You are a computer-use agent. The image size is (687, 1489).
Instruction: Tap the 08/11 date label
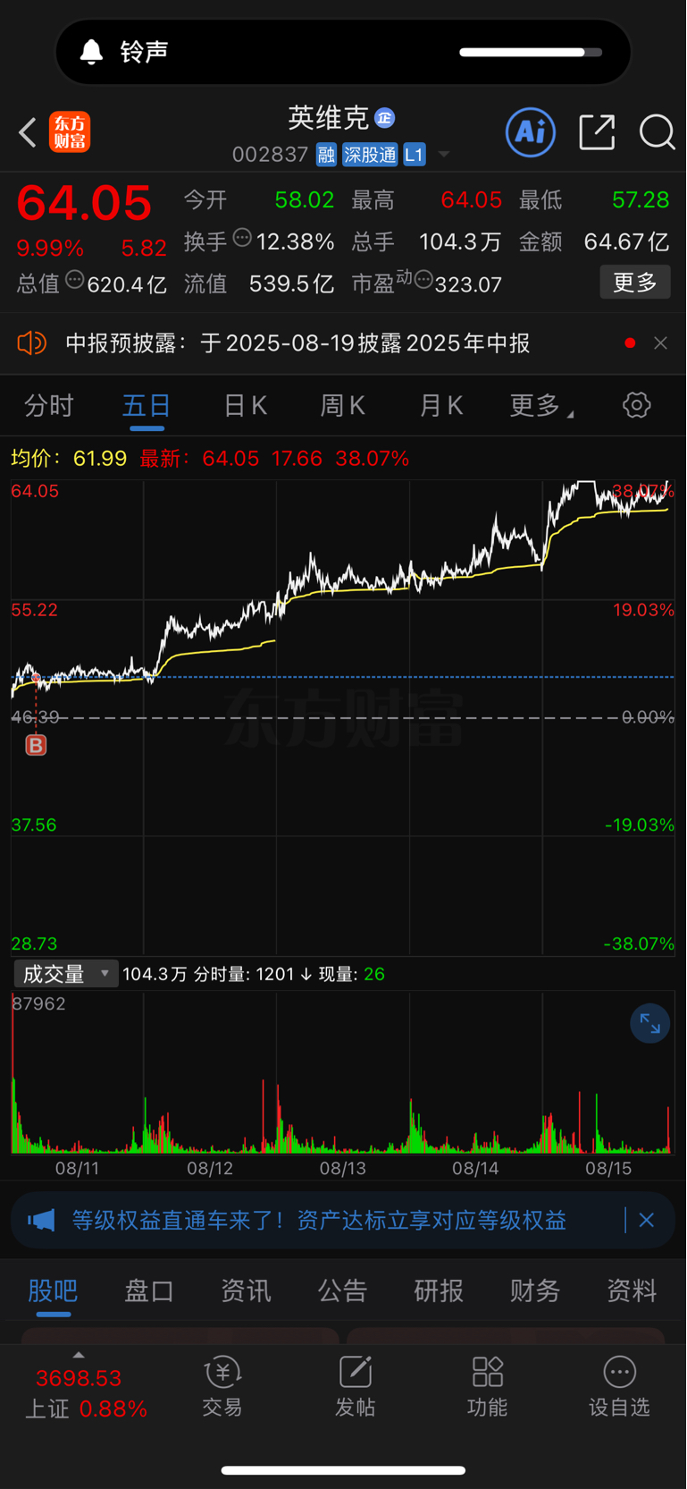tap(77, 1168)
